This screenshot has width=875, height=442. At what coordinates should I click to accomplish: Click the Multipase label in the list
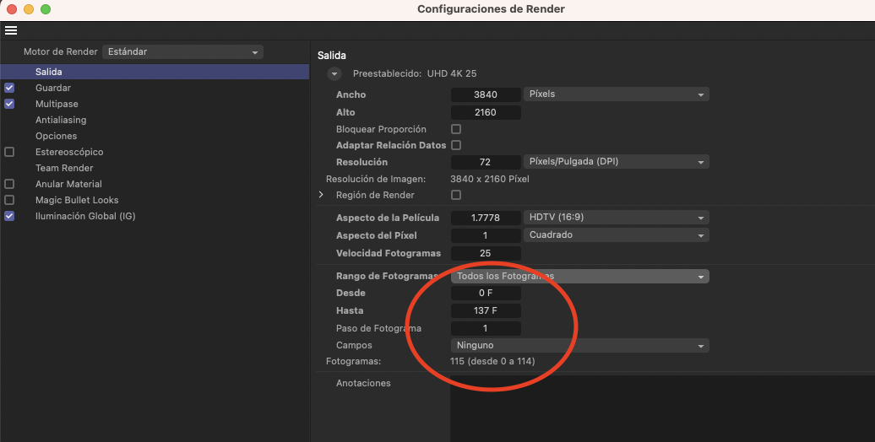(x=57, y=105)
